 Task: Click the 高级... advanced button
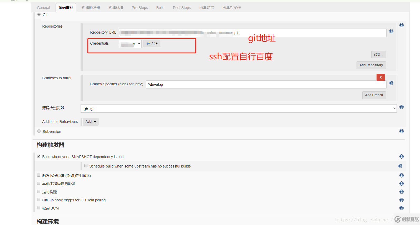tap(379, 55)
